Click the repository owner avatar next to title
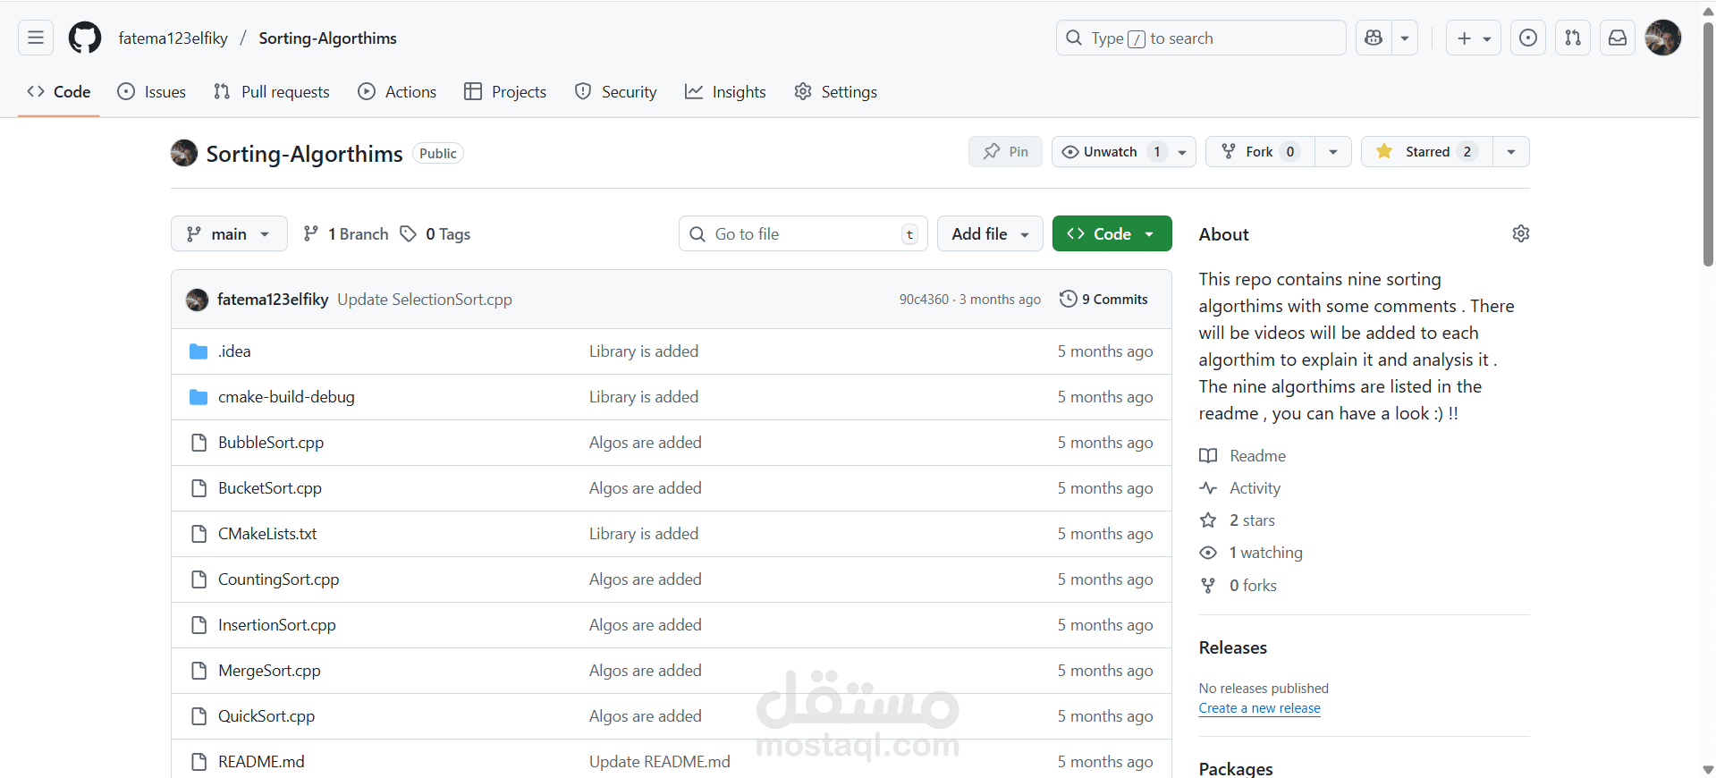 [x=184, y=153]
